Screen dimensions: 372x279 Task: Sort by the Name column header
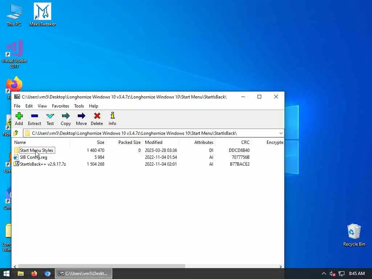tap(41, 142)
